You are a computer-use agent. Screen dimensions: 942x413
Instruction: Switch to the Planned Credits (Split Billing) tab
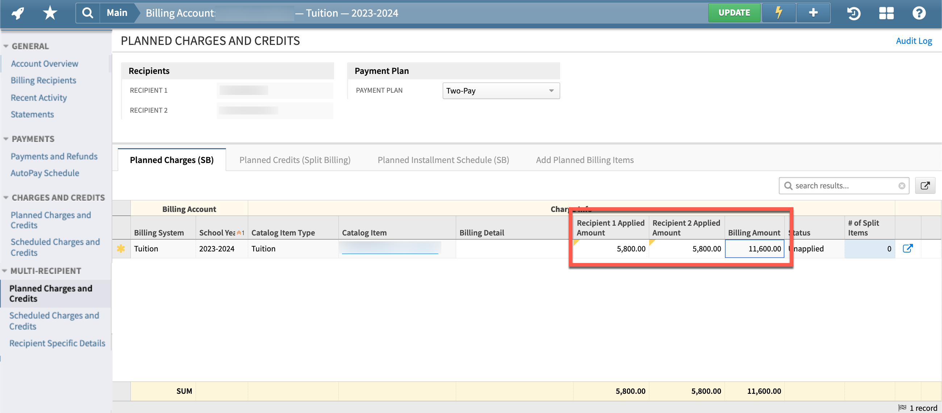295,160
